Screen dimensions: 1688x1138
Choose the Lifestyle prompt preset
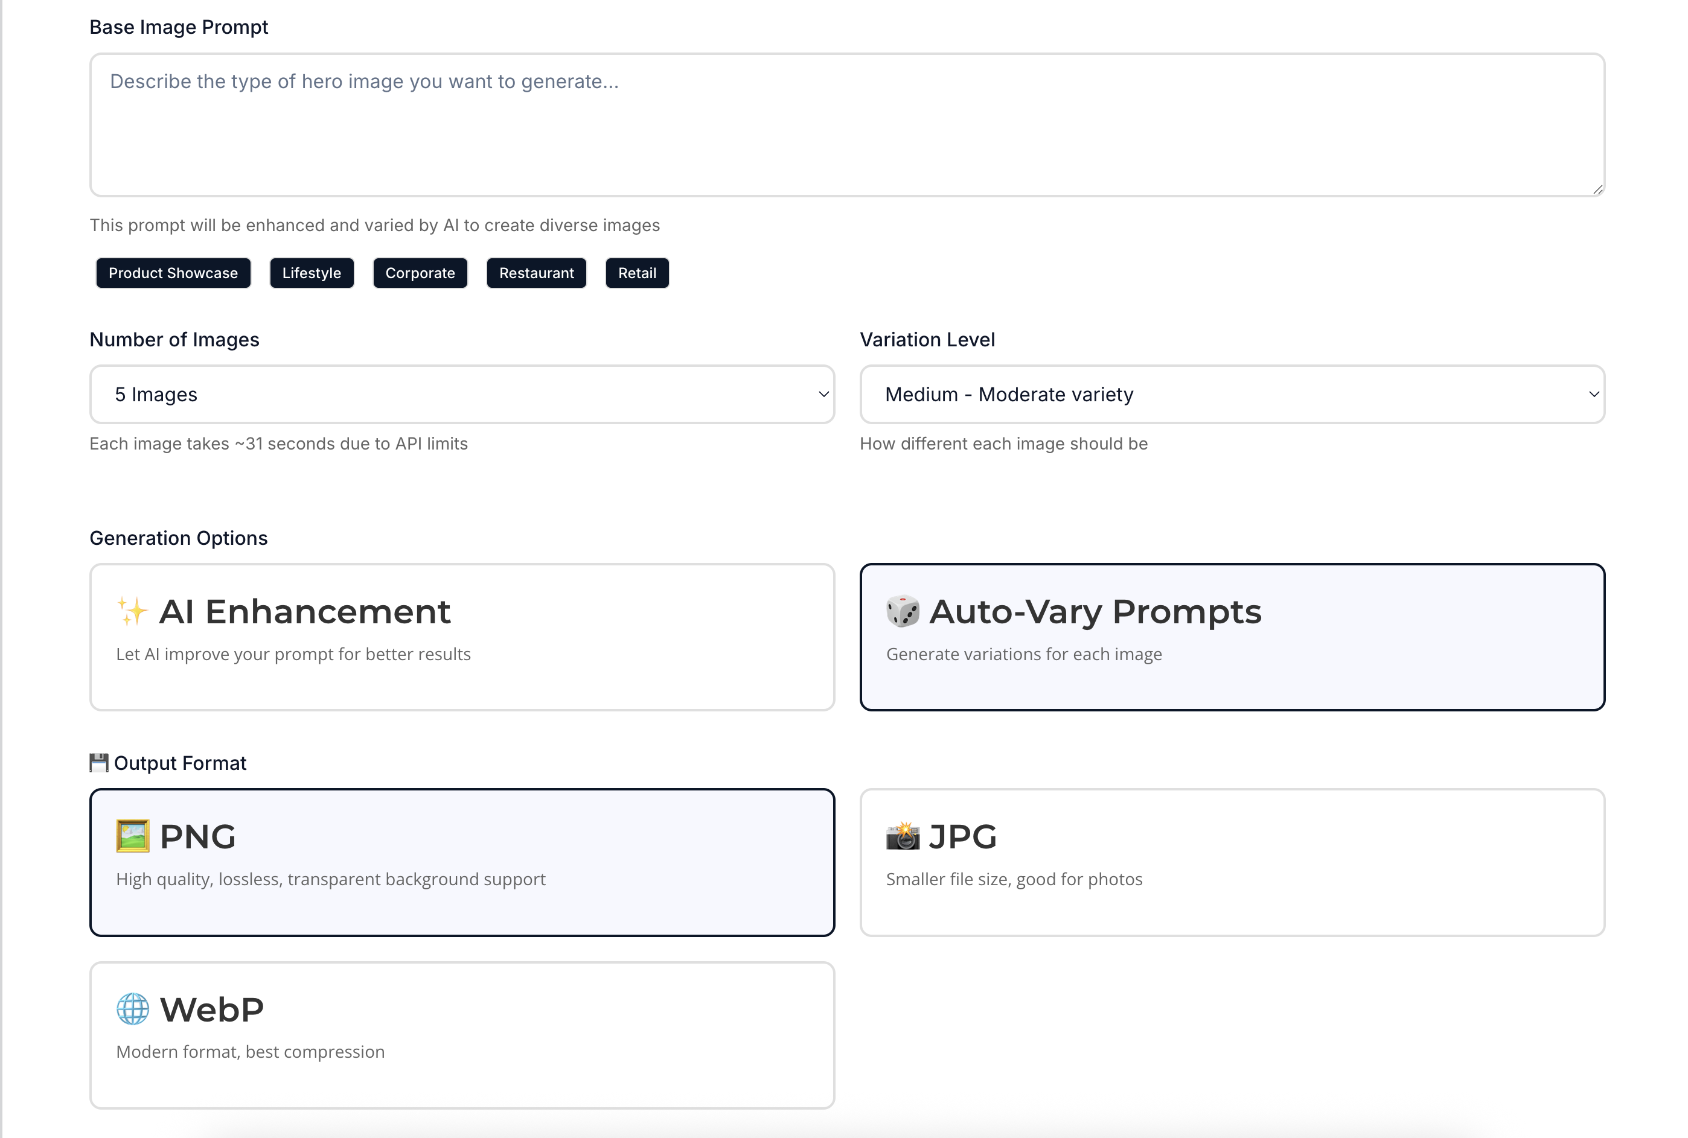[312, 273]
